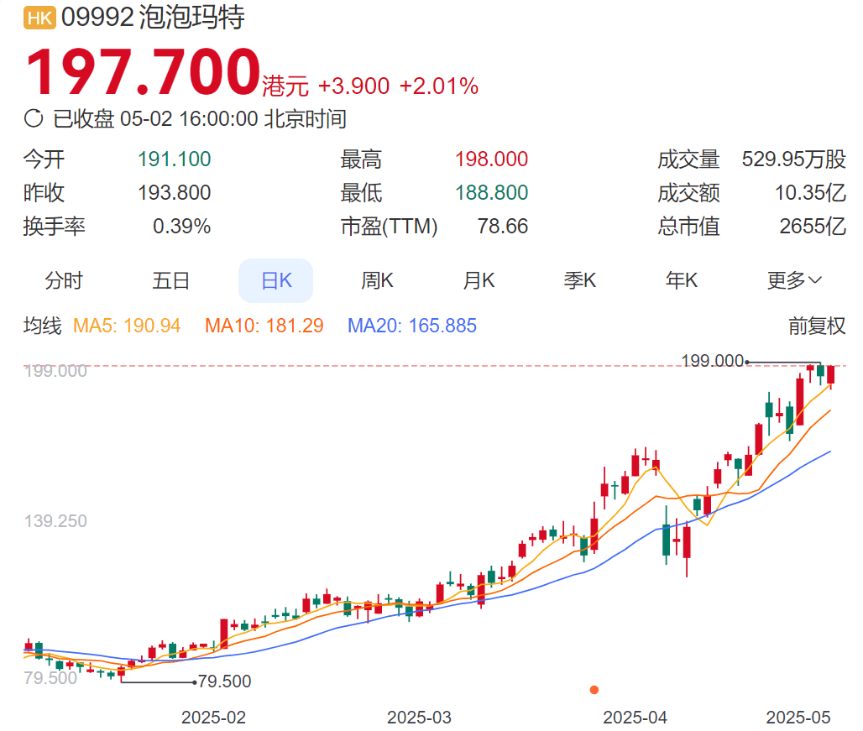The width and height of the screenshot is (863, 731).
Task: Click the 2025-02 date axis label
Action: pos(213,718)
